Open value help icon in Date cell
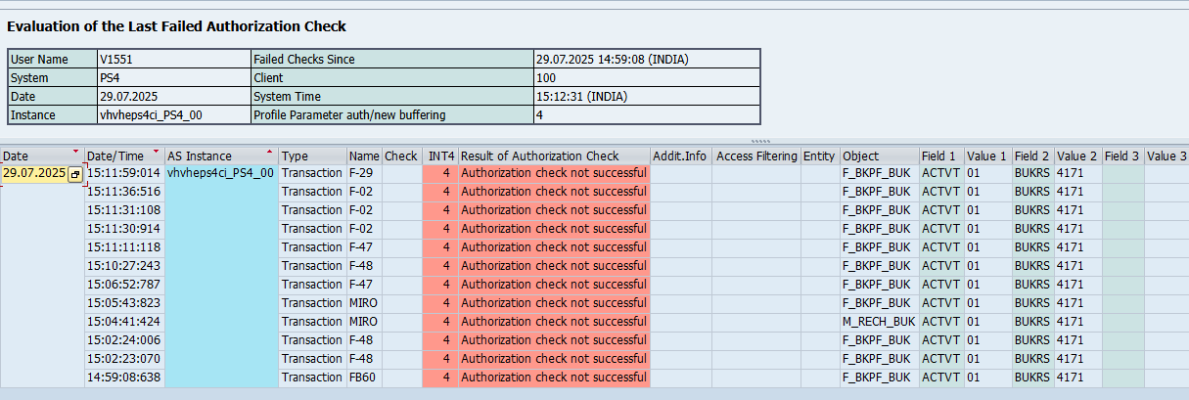The width and height of the screenshot is (1189, 400). click(x=74, y=174)
